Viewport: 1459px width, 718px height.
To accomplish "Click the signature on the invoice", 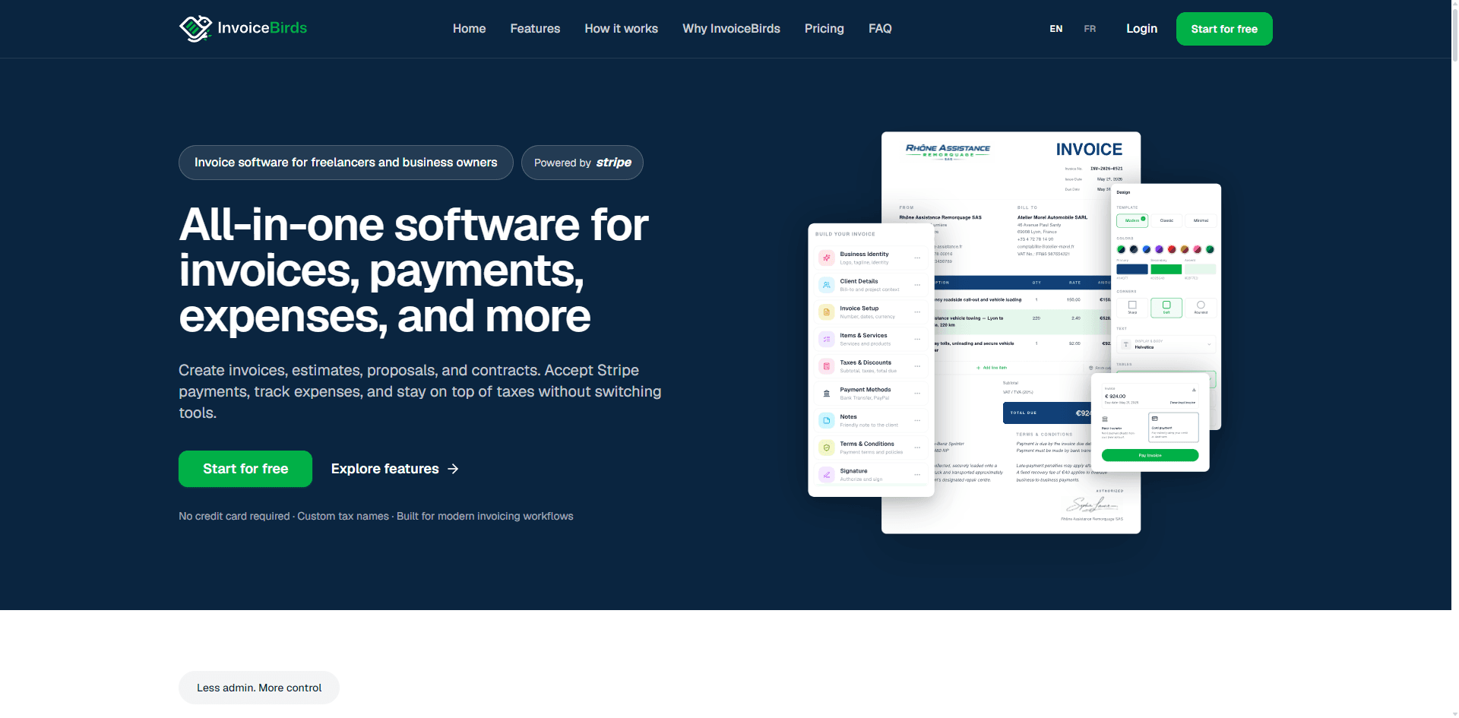I will 1092,504.
